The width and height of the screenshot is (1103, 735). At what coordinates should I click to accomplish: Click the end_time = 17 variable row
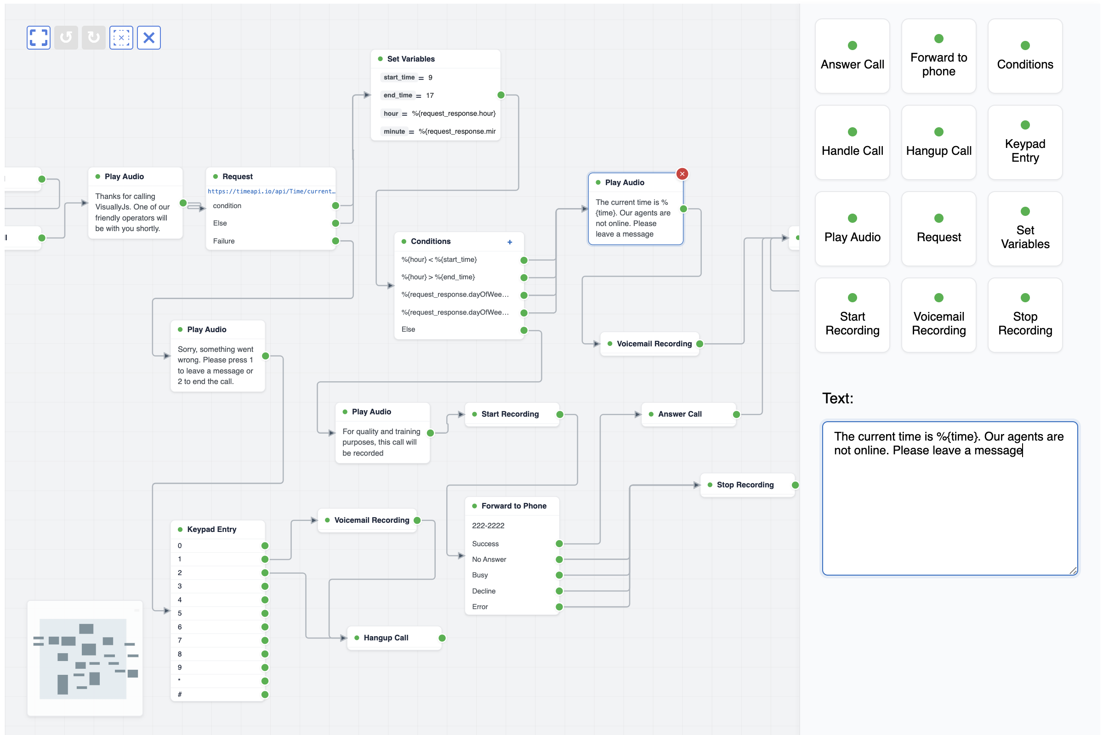pos(436,96)
